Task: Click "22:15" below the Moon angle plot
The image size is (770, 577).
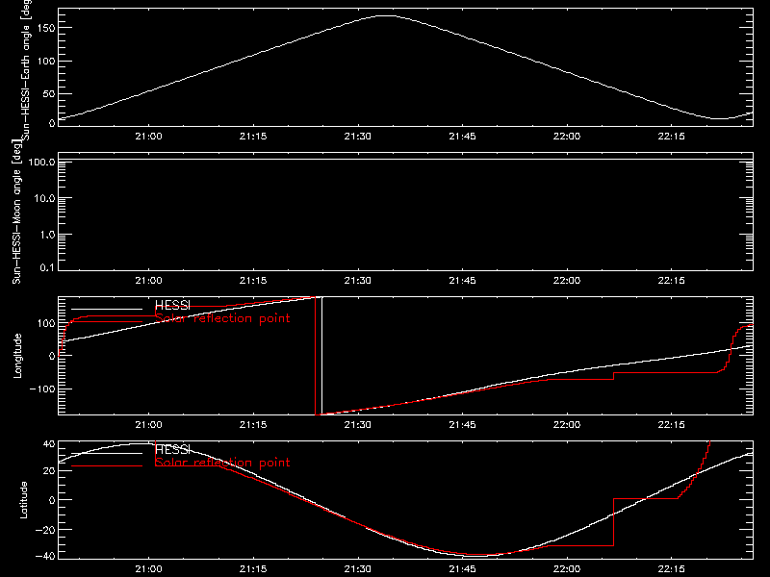Action: 671,280
